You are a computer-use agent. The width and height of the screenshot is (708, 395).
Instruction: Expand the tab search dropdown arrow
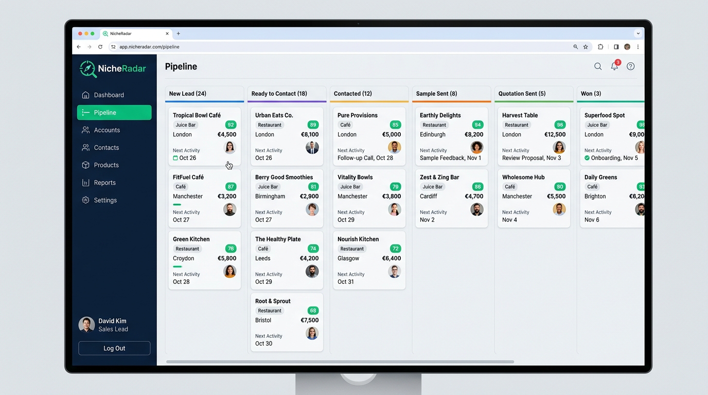tap(638, 33)
